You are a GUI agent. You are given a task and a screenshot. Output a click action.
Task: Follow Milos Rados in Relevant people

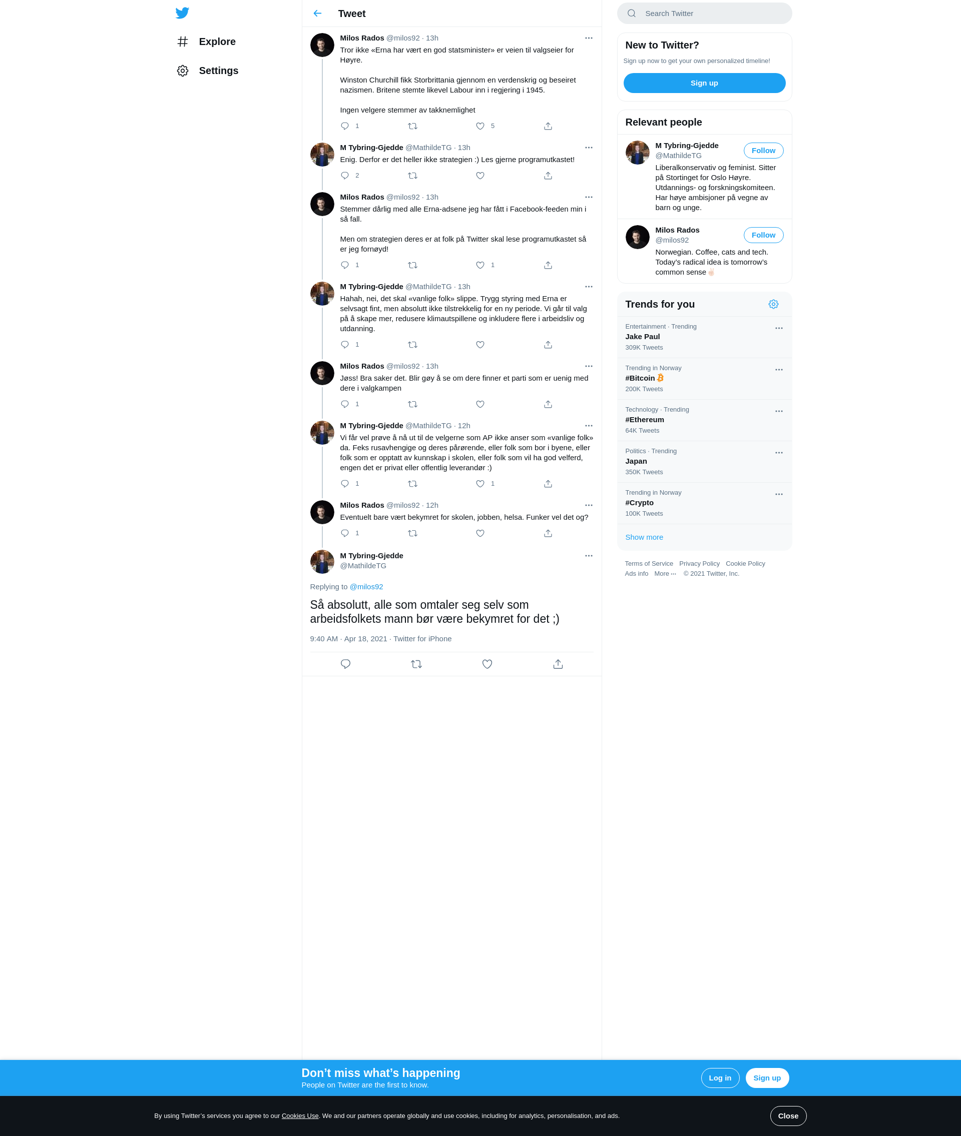coord(763,235)
